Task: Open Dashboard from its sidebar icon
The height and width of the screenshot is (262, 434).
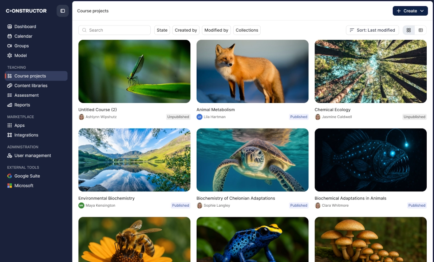Action: click(x=10, y=27)
